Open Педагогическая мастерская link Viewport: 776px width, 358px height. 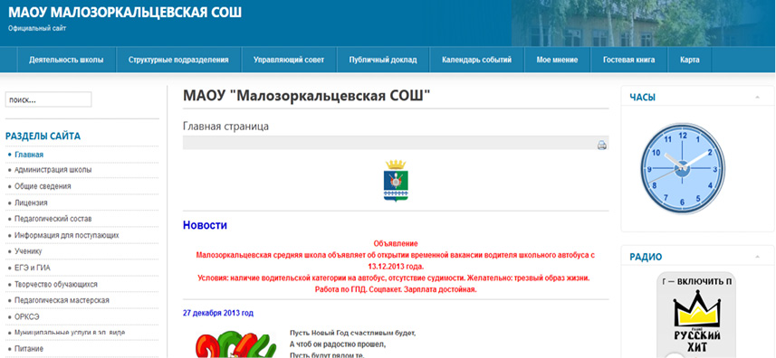click(x=62, y=300)
